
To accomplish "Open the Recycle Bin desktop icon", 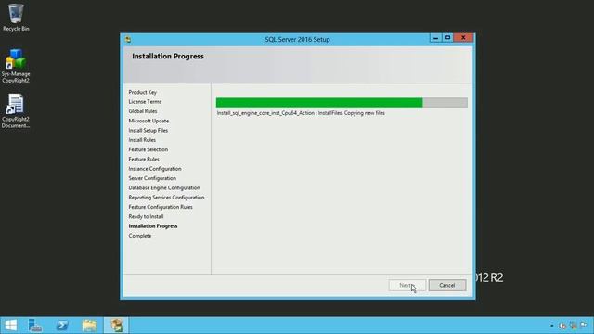I will pos(16,17).
